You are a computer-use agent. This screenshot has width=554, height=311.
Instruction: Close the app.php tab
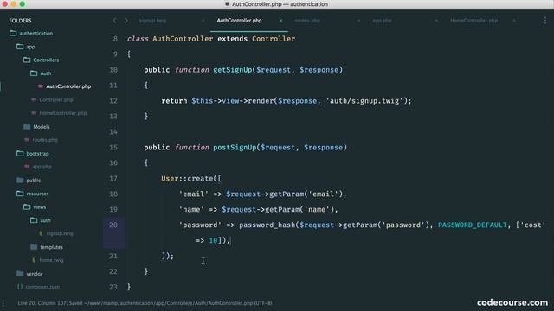point(436,21)
